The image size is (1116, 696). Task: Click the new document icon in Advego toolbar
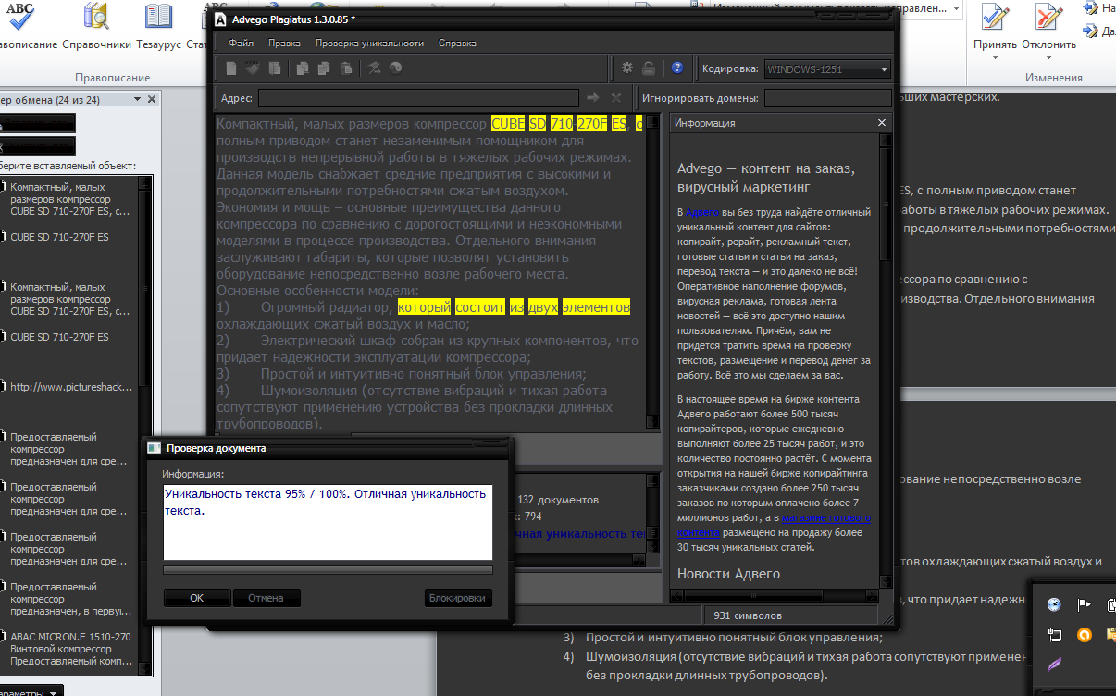231,68
